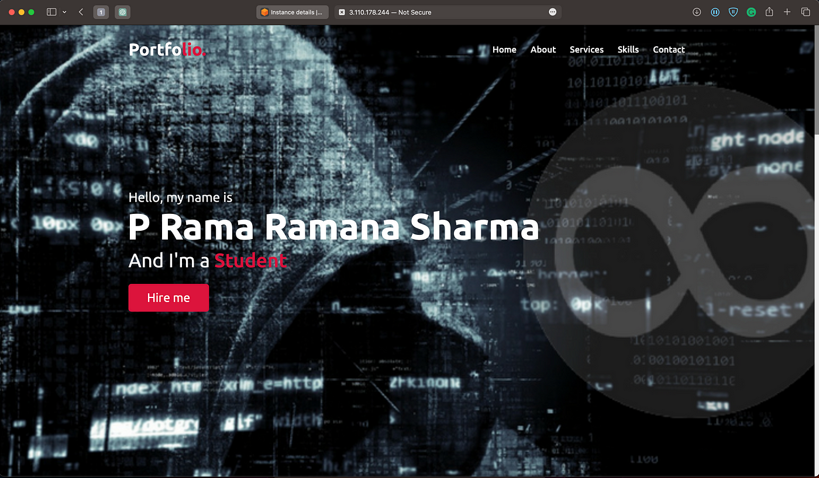819x478 pixels.
Task: Open the sidebar dropdown chevron
Action: click(x=64, y=12)
